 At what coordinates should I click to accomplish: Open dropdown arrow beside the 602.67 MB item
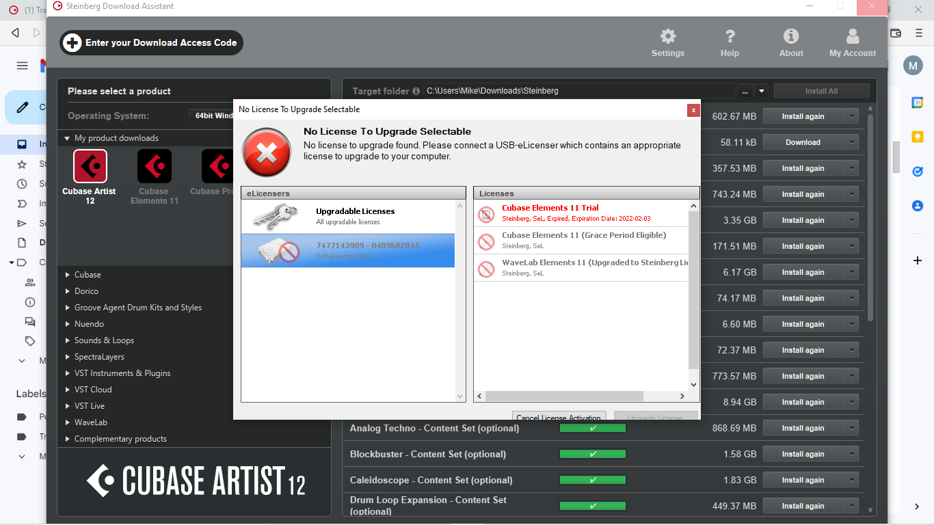(851, 116)
